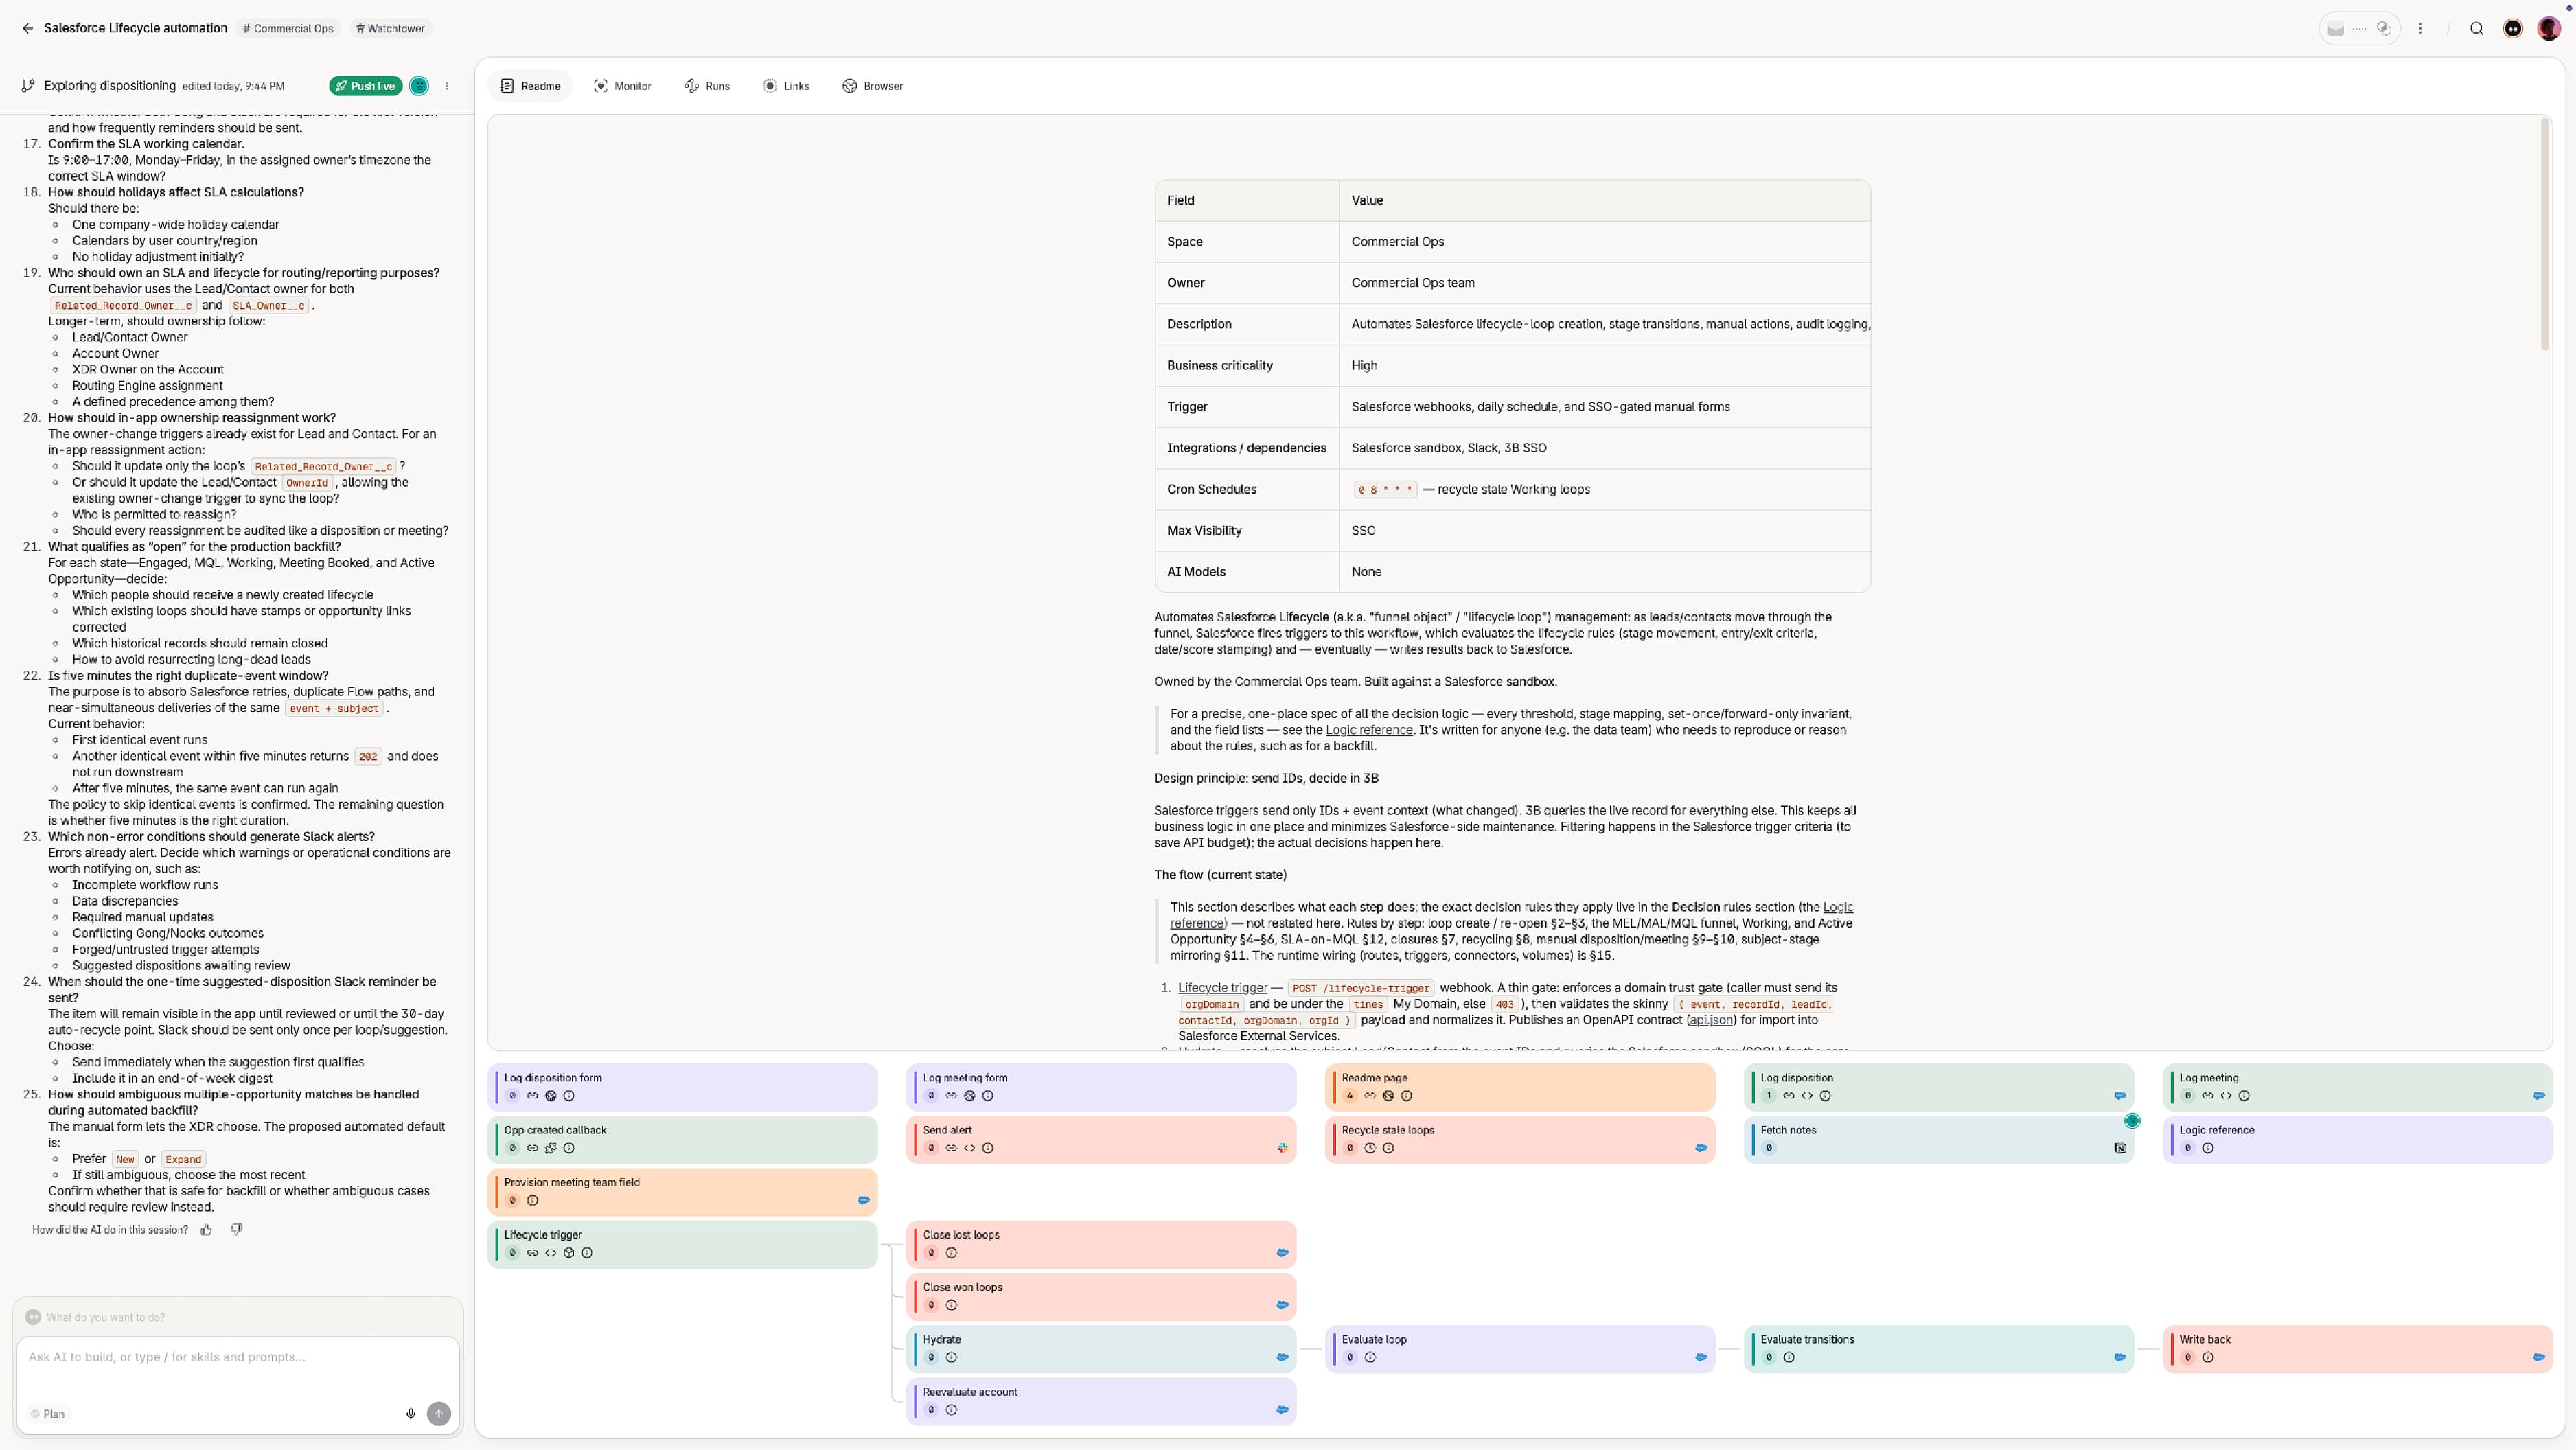Start voice input with the microphone icon
Image resolution: width=2576 pixels, height=1450 pixels.
pyautogui.click(x=410, y=1414)
